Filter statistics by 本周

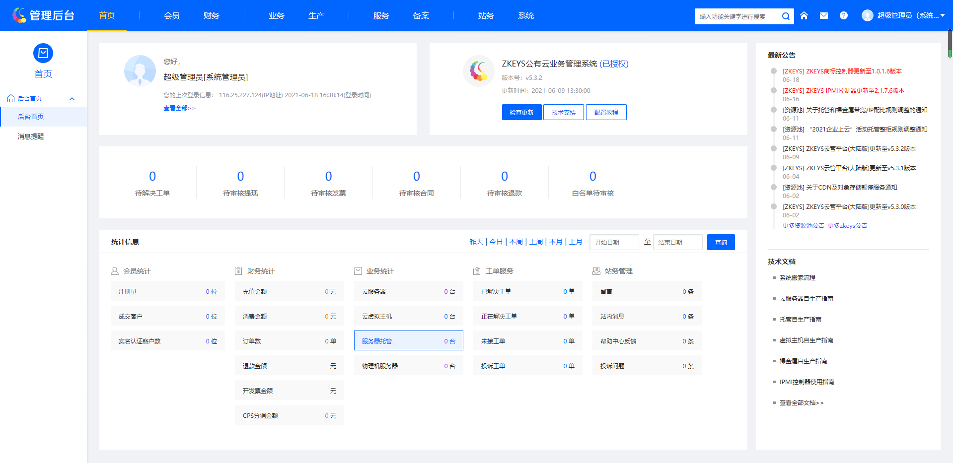tap(516, 242)
